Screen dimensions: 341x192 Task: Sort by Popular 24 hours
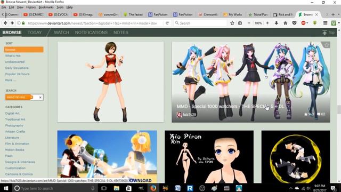[x=17, y=74]
